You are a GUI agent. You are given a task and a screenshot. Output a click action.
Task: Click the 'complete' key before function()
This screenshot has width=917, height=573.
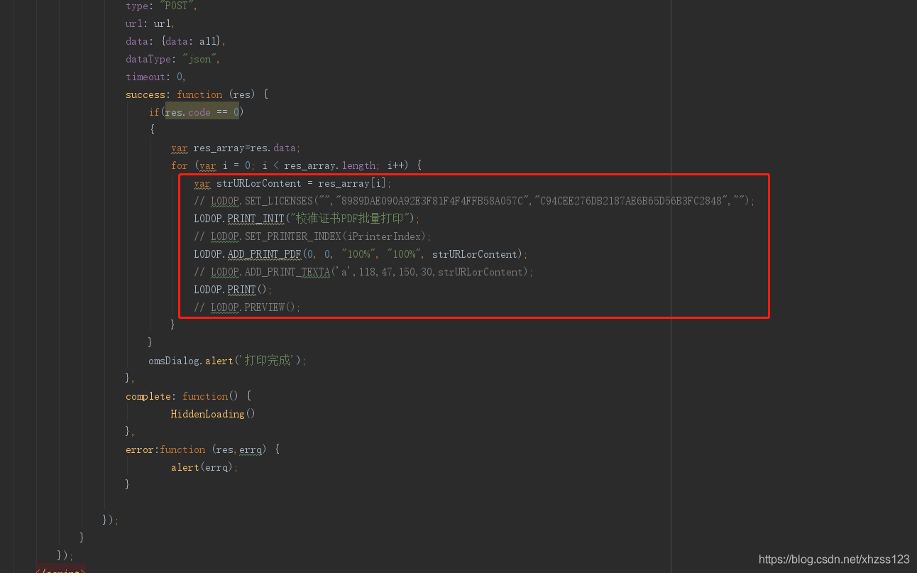pyautogui.click(x=148, y=396)
